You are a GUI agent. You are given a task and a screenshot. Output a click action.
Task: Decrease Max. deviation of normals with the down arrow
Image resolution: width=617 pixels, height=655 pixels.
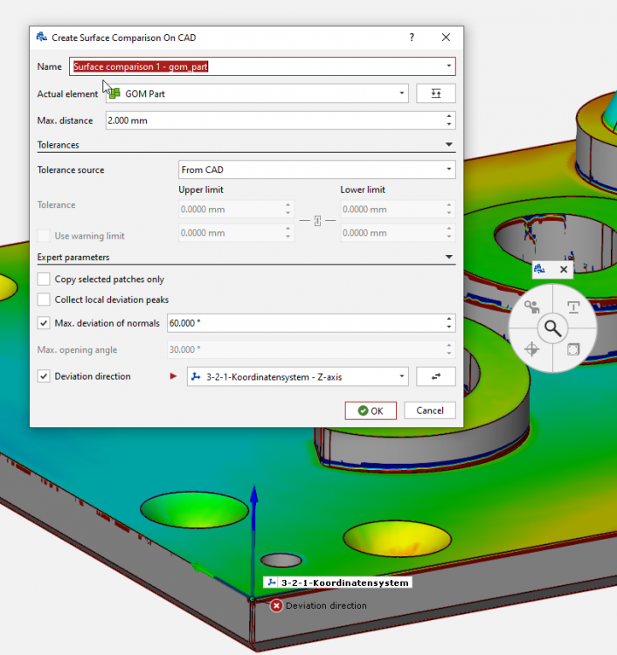[449, 327]
